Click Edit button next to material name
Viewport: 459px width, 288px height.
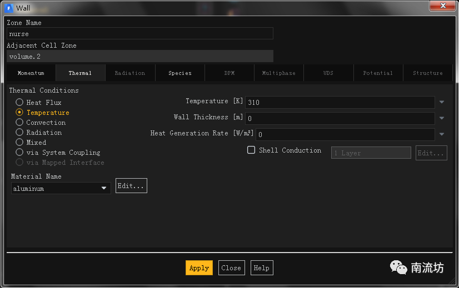click(x=131, y=186)
